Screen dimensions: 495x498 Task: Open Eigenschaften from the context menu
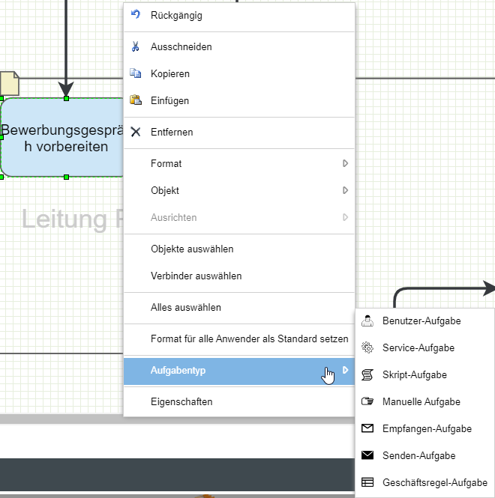click(181, 401)
